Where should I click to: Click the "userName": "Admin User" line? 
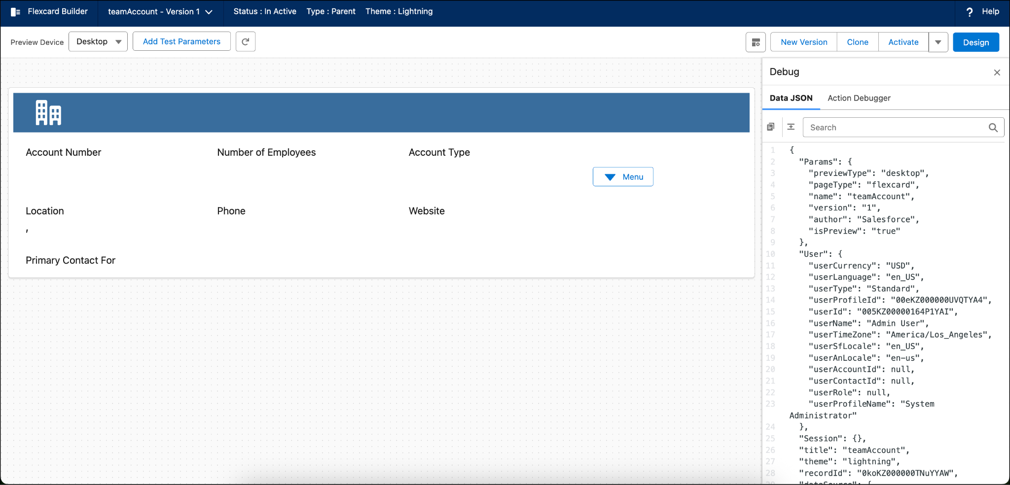pyautogui.click(x=869, y=323)
